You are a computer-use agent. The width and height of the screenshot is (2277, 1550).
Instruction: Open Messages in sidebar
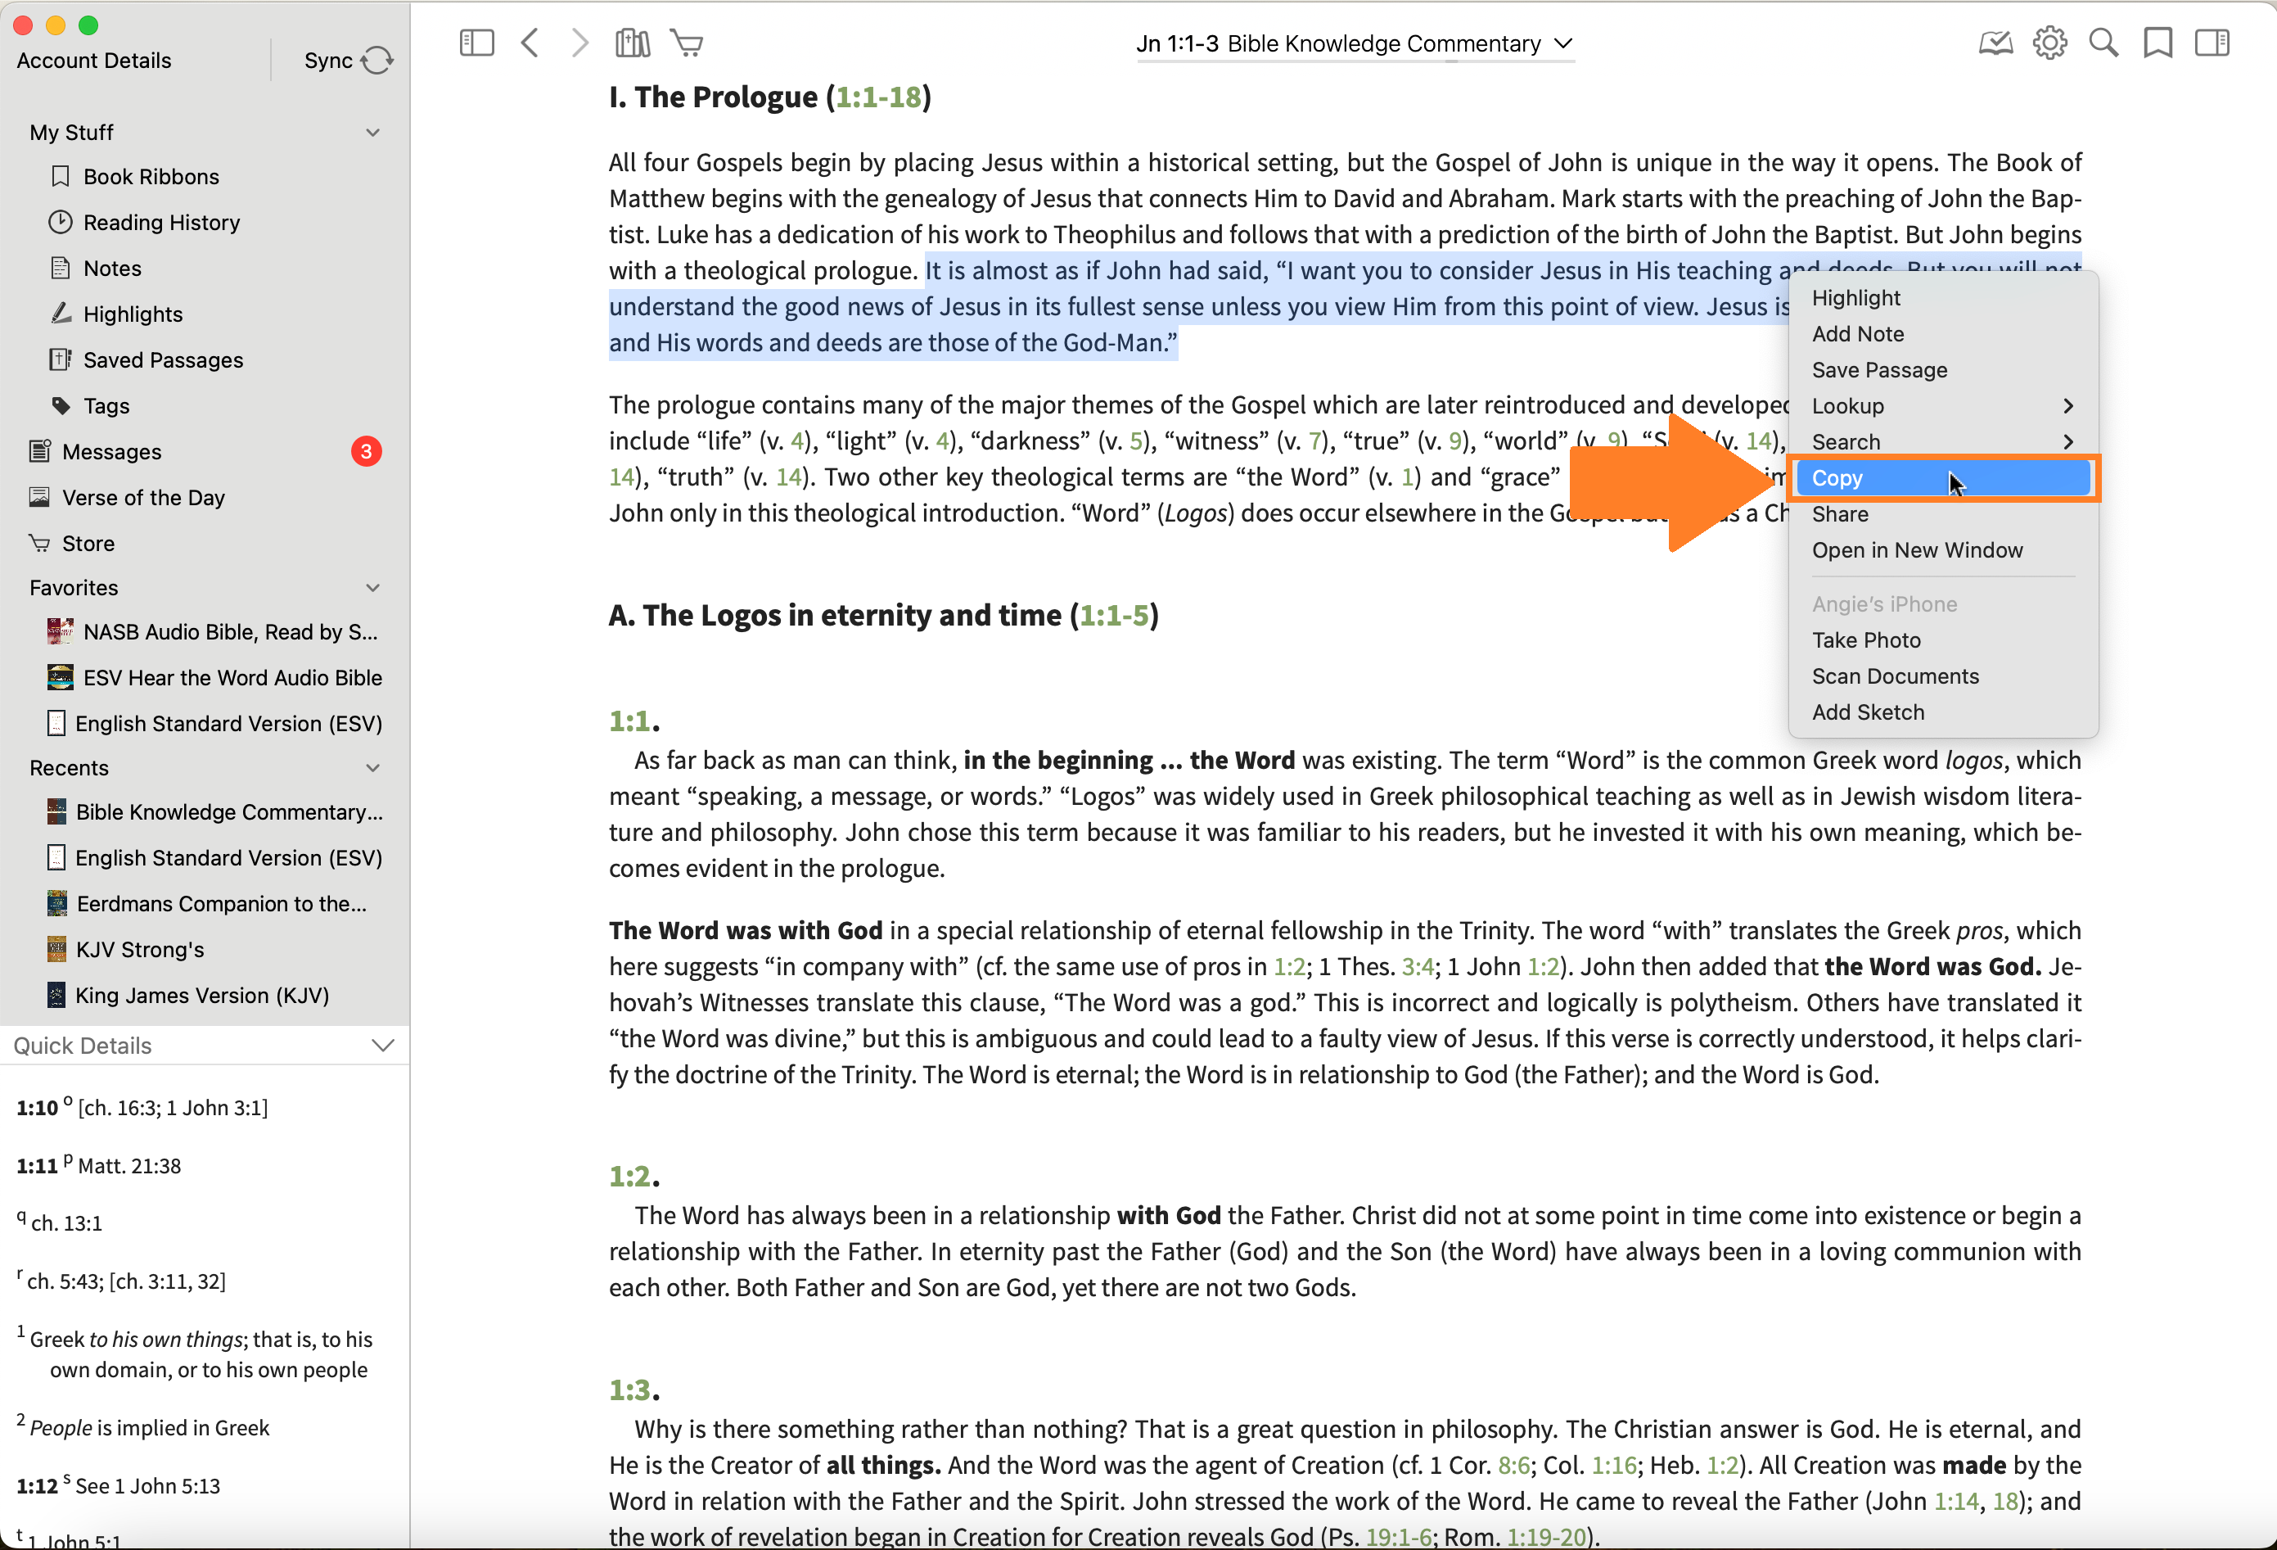(x=111, y=452)
